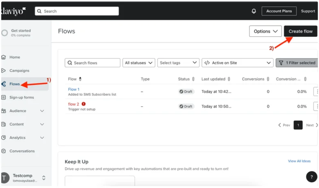Click the Support link
The image size is (319, 188).
tap(308, 11)
